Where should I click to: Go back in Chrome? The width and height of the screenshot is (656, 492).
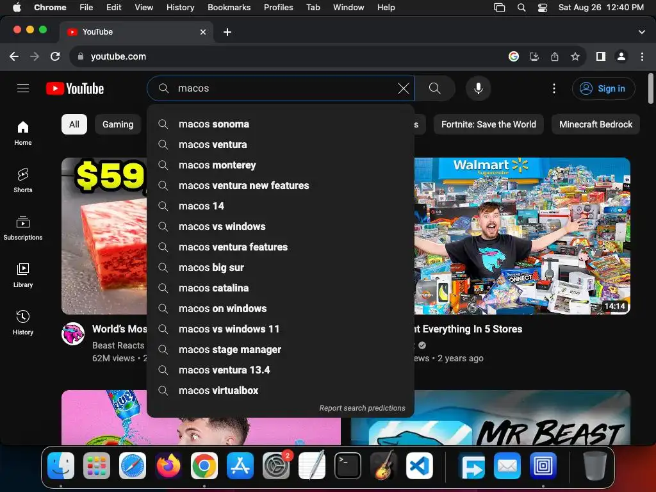pos(14,56)
